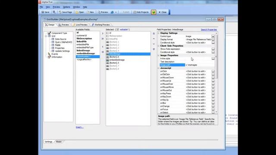
Task: Switch to the Live Preview tab
Action: [80, 25]
